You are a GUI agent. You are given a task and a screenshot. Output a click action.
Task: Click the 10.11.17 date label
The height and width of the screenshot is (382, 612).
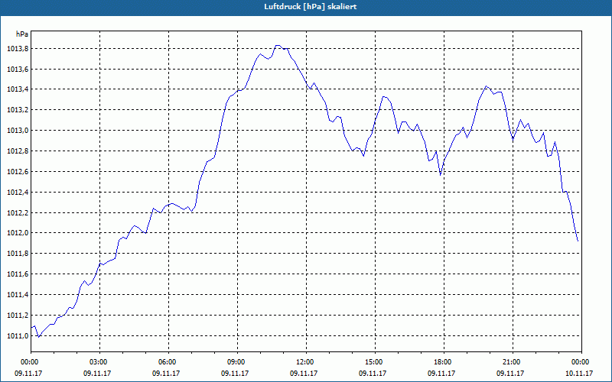pyautogui.click(x=579, y=373)
